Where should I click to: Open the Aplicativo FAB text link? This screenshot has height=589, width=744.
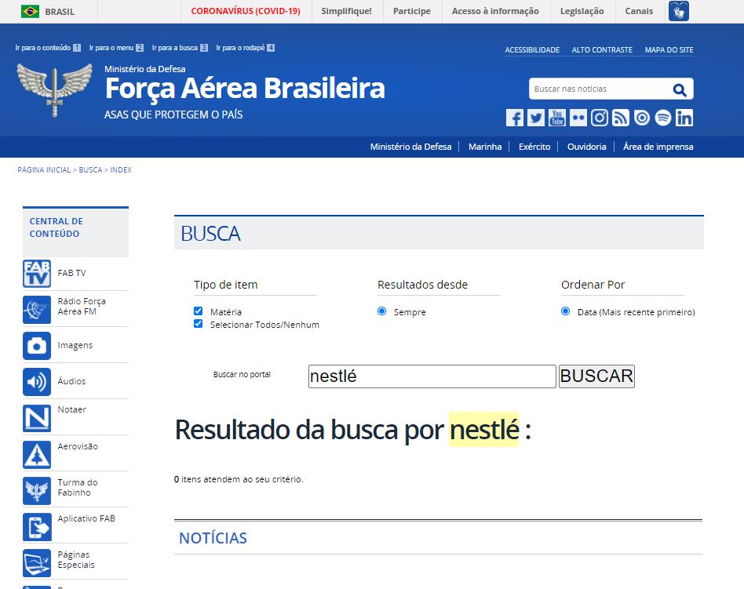click(86, 519)
